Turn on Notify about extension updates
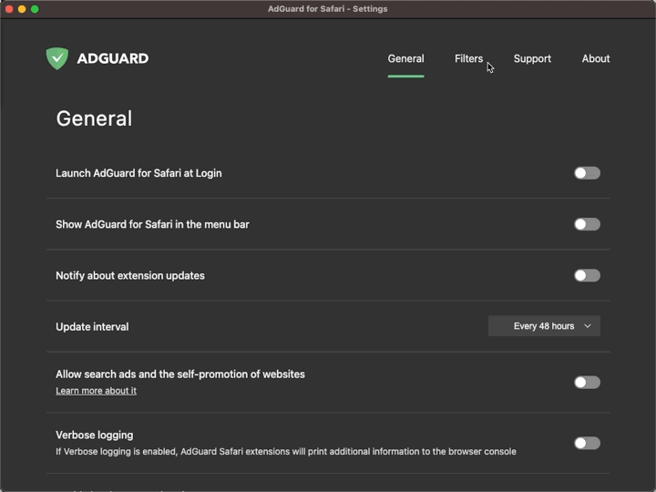 coord(587,275)
